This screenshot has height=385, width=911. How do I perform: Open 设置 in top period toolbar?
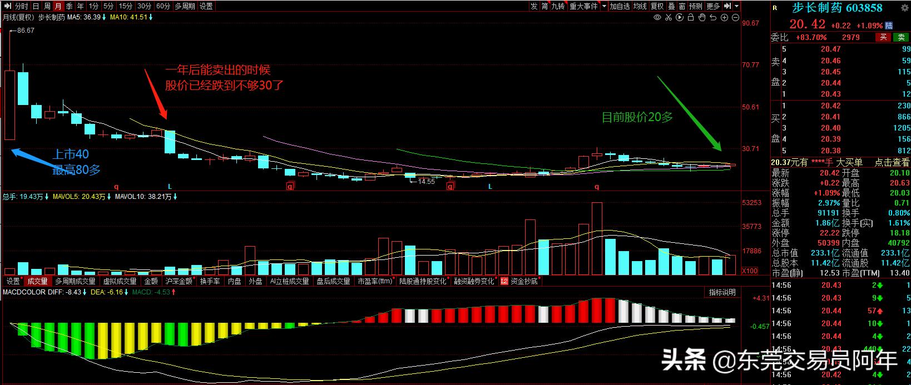pos(206,6)
